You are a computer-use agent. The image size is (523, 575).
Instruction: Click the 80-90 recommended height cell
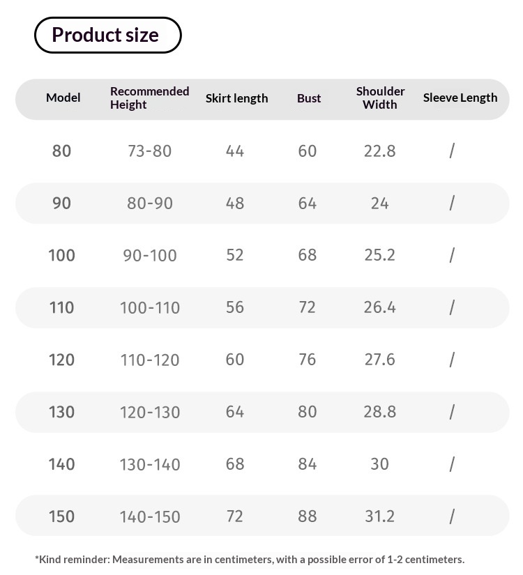coord(150,203)
